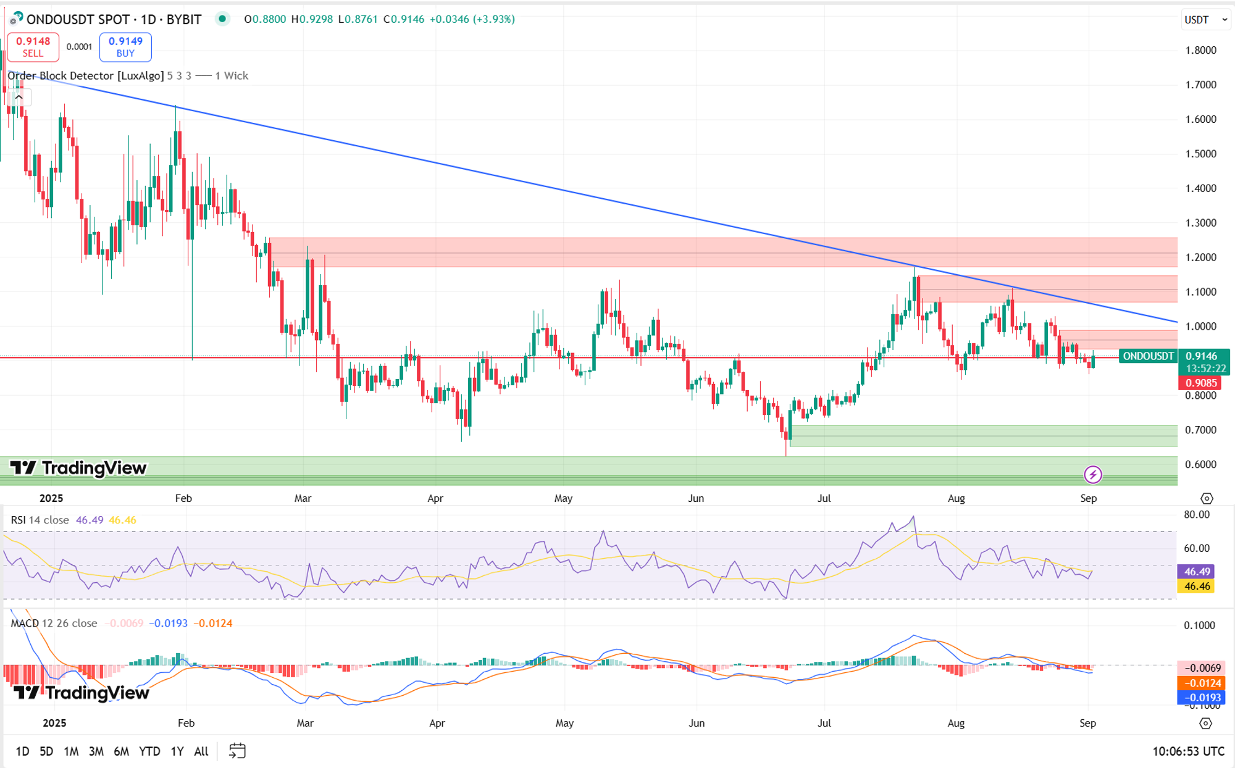Image resolution: width=1235 pixels, height=768 pixels.
Task: Click the ONDOUSDT price label on the axis
Action: click(x=1148, y=356)
